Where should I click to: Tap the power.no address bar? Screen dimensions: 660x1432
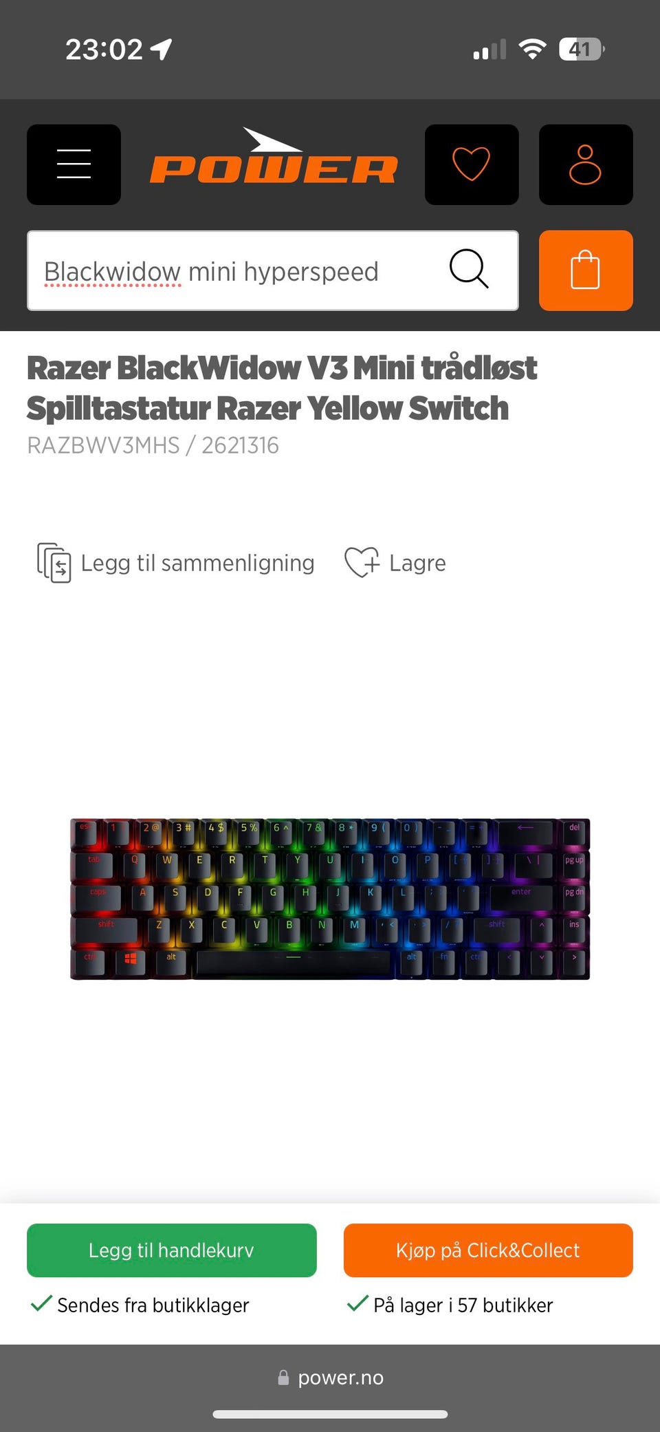pyautogui.click(x=331, y=1378)
